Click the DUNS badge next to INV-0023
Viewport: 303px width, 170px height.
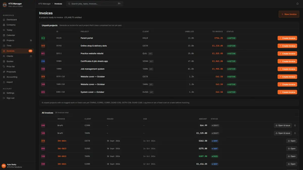43,149
